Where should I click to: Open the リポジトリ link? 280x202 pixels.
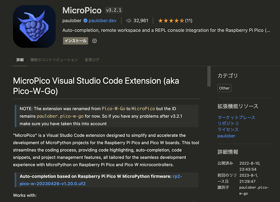click(228, 124)
